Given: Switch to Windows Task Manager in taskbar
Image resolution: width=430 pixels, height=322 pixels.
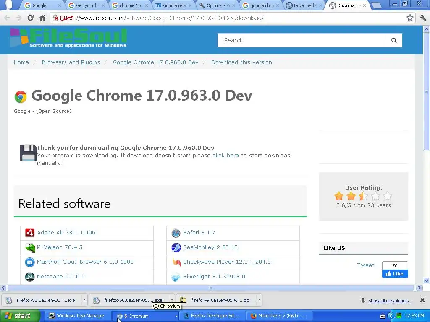Looking at the screenshot, I should [x=77, y=316].
